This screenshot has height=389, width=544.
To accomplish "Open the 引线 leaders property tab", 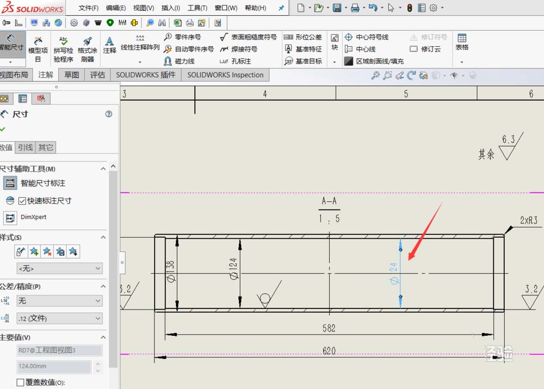I will click(26, 147).
